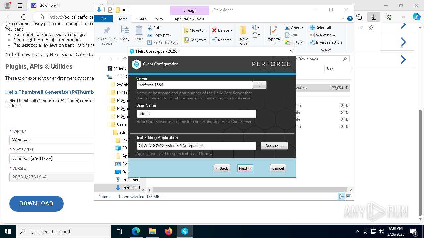This screenshot has height=238, width=424.
Task: Open File Explorer from the taskbar
Action: [152, 231]
